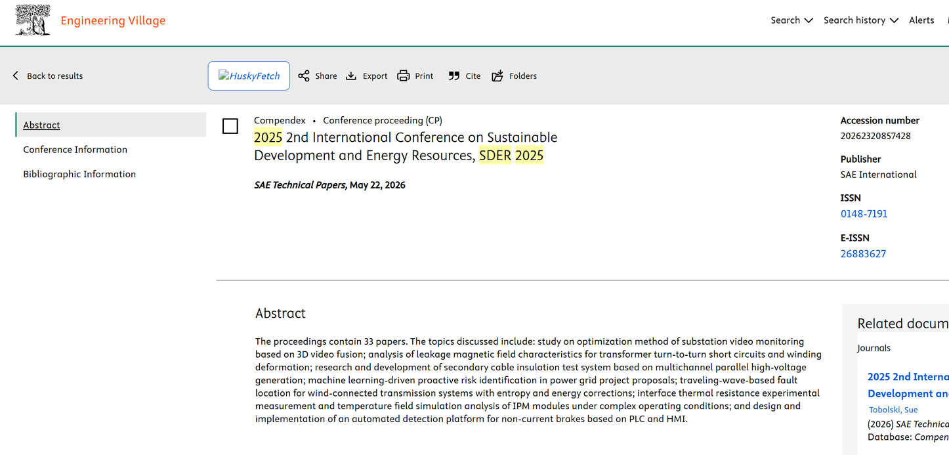
Task: Jump to Conference Information section
Action: coord(75,150)
